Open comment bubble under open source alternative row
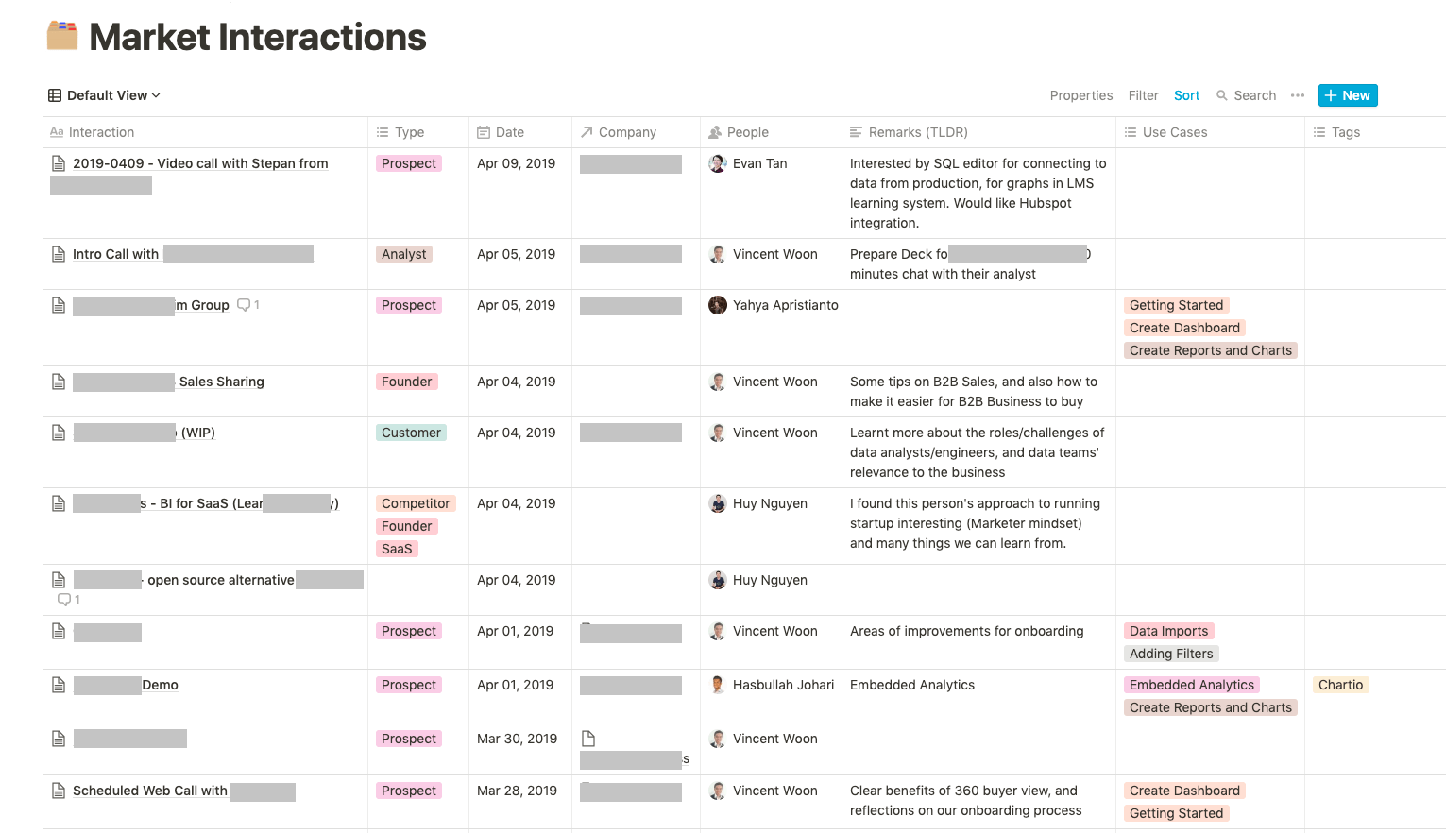Image resolution: width=1446 pixels, height=833 pixels. click(64, 600)
